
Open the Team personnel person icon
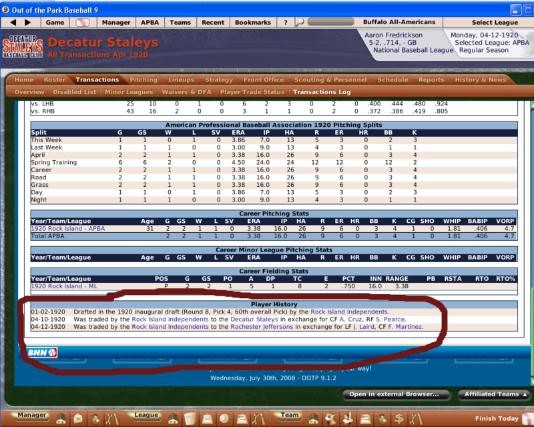coord(382,418)
